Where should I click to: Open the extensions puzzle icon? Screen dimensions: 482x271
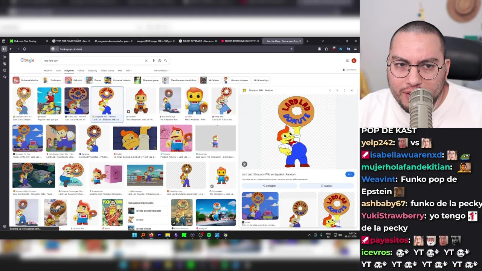point(326,49)
